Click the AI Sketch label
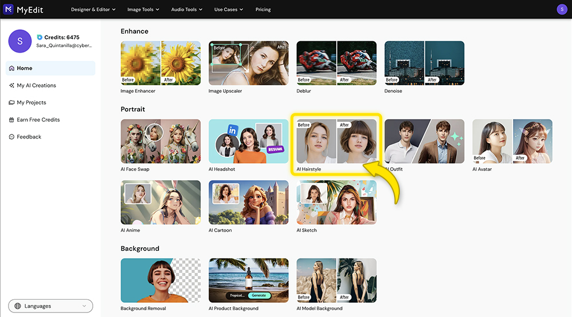572x317 pixels. tap(307, 231)
